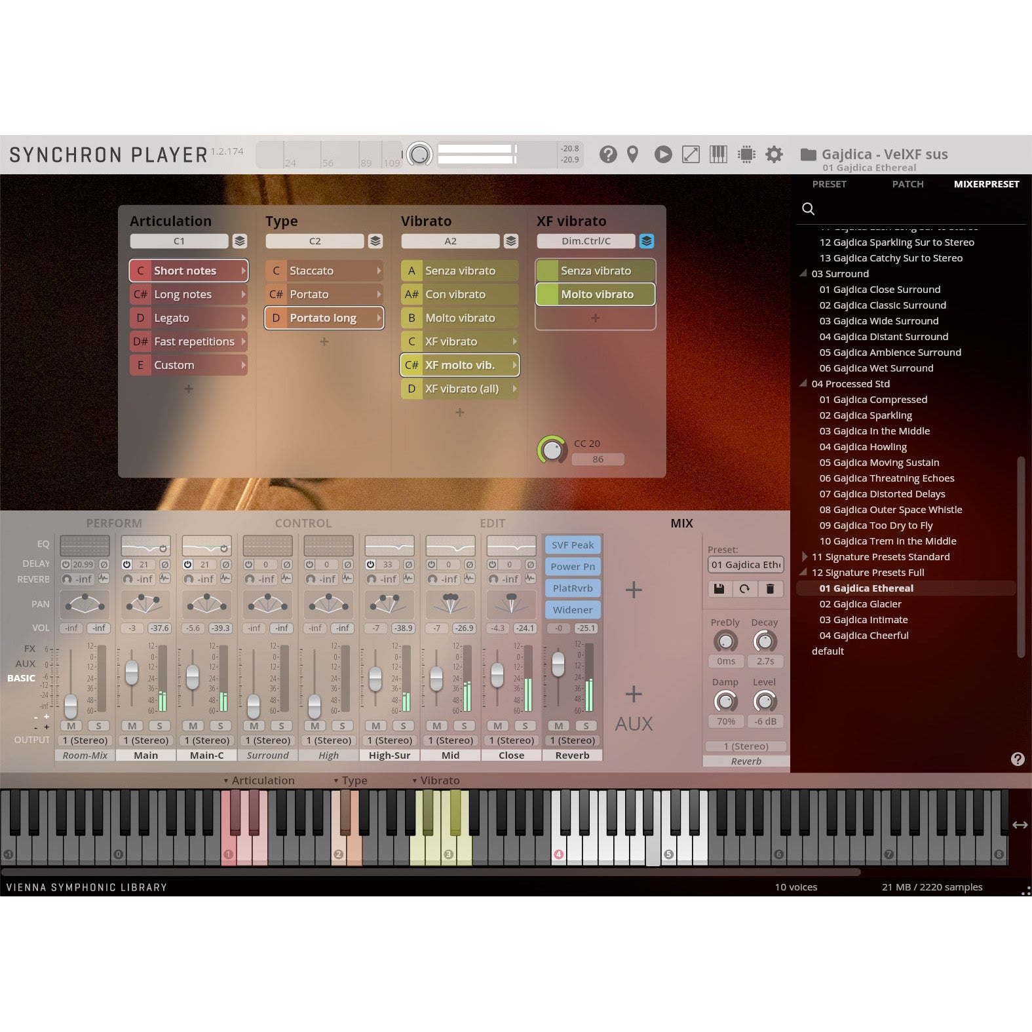Solo the Close mixer channel

(x=525, y=726)
